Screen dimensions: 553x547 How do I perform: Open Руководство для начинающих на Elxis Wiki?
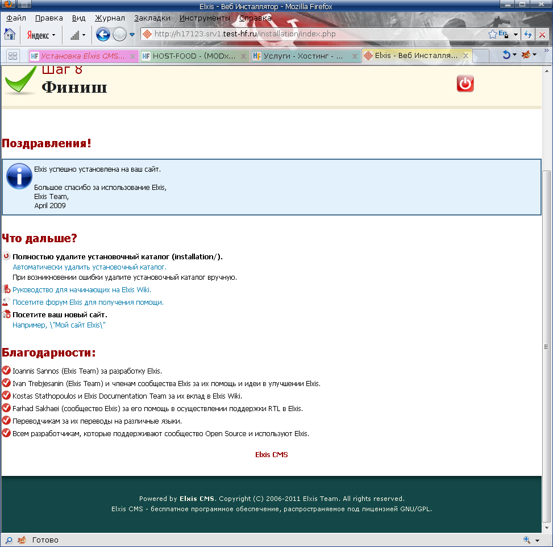(82, 290)
